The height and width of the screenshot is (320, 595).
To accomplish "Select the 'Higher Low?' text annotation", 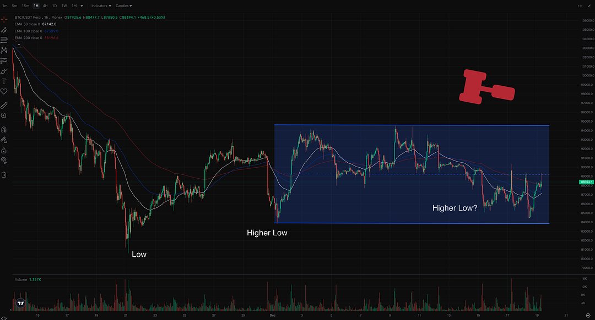I will pyautogui.click(x=455, y=208).
